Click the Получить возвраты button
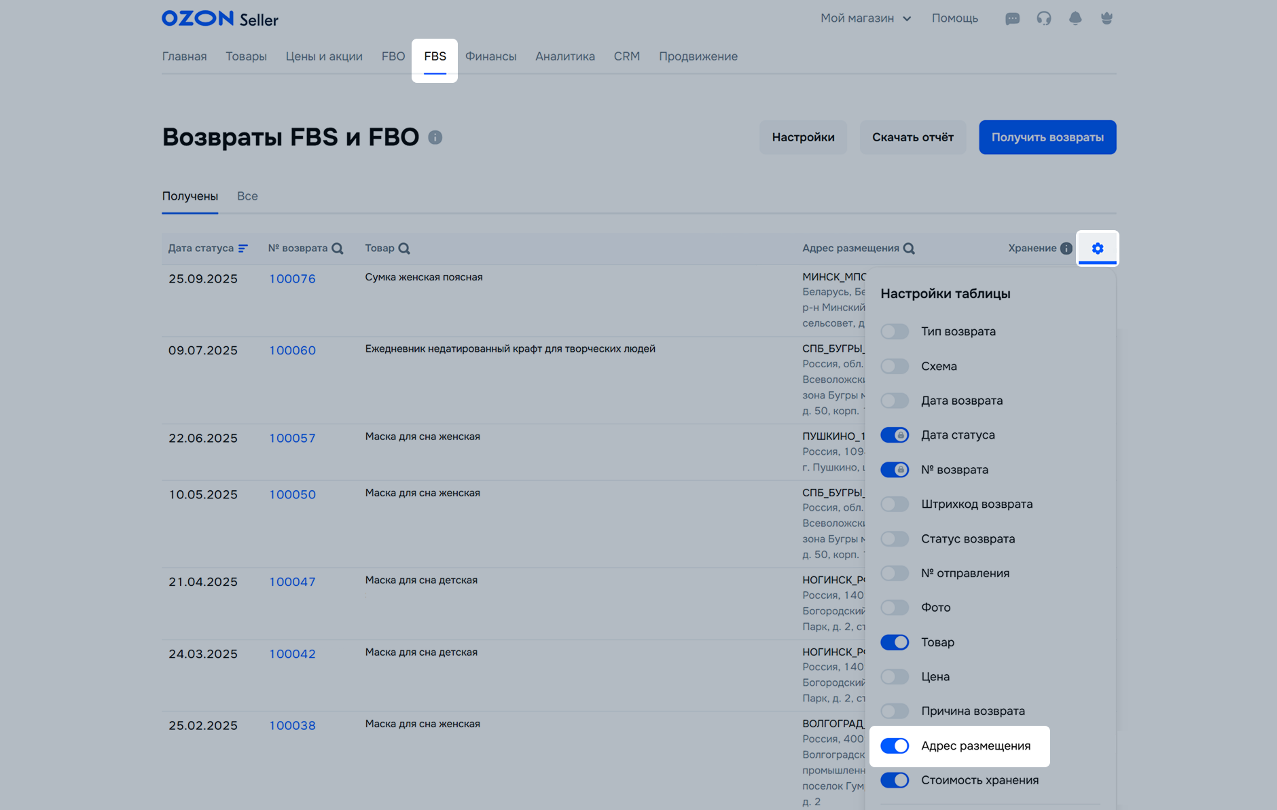The image size is (1277, 810). coord(1047,137)
